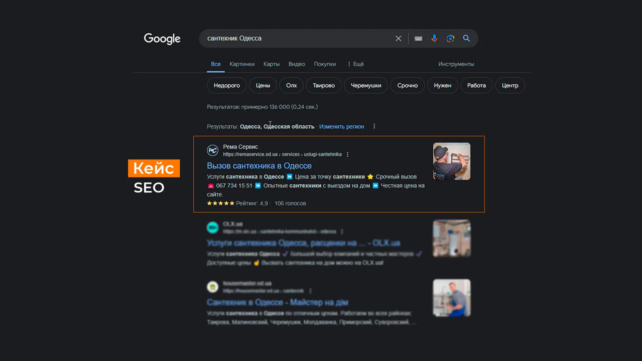Open region options three-dot menu
This screenshot has width=642, height=361.
[374, 126]
